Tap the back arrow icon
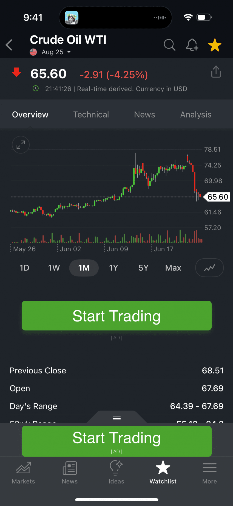The height and width of the screenshot is (506, 233). point(9,45)
